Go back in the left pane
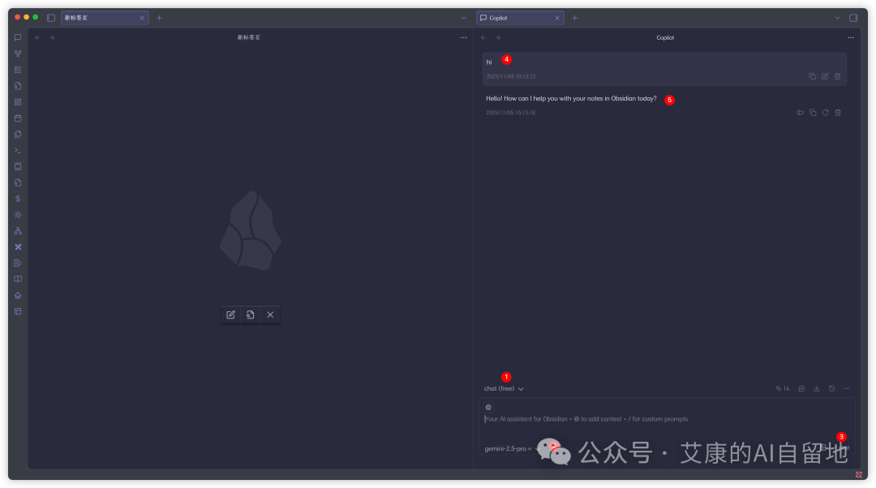The width and height of the screenshot is (876, 488). coord(37,37)
